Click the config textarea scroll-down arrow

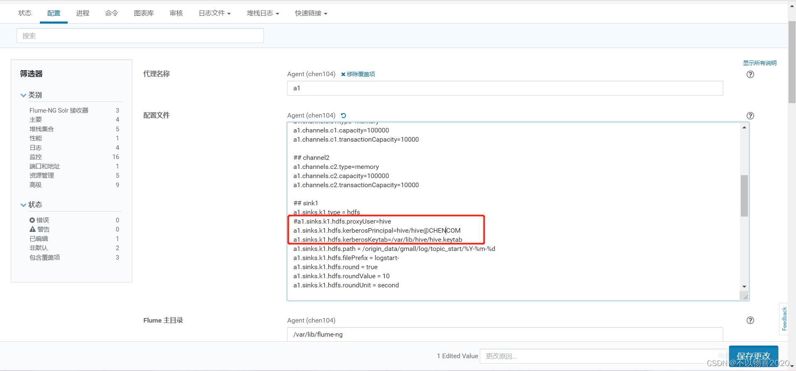744,287
